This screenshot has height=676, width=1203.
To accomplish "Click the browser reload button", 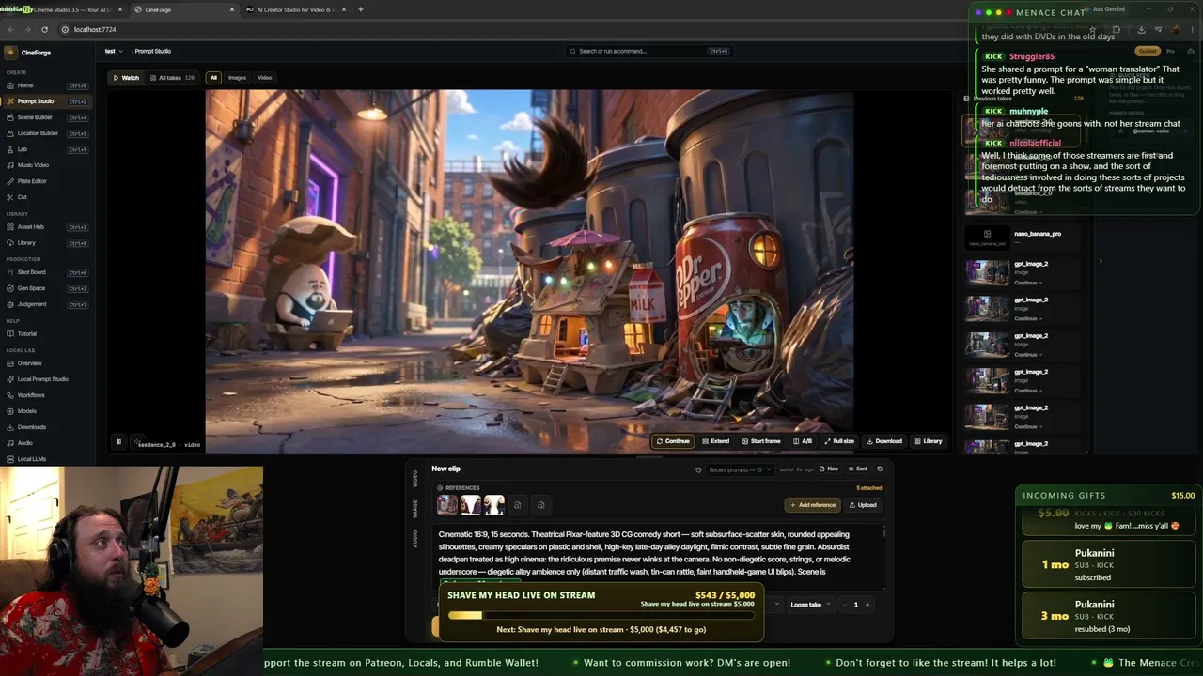I will (x=44, y=29).
